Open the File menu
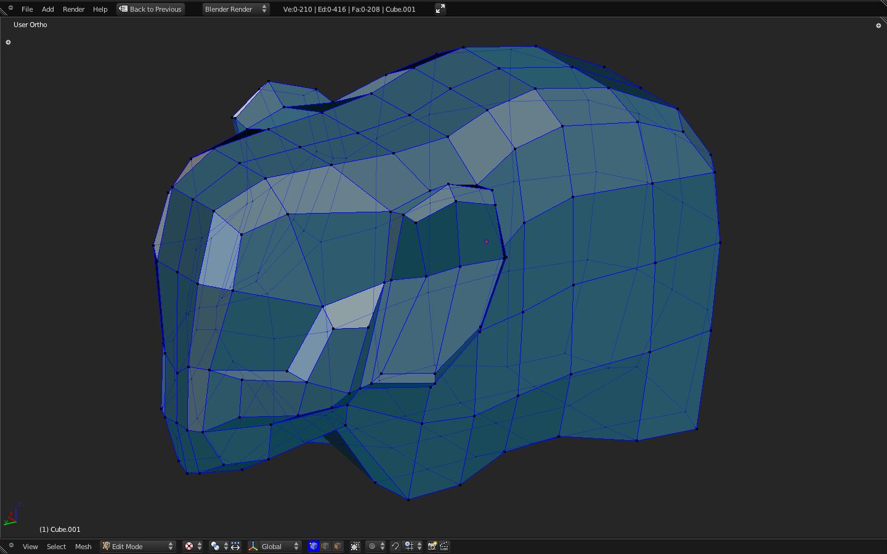887x554 pixels. coord(27,9)
